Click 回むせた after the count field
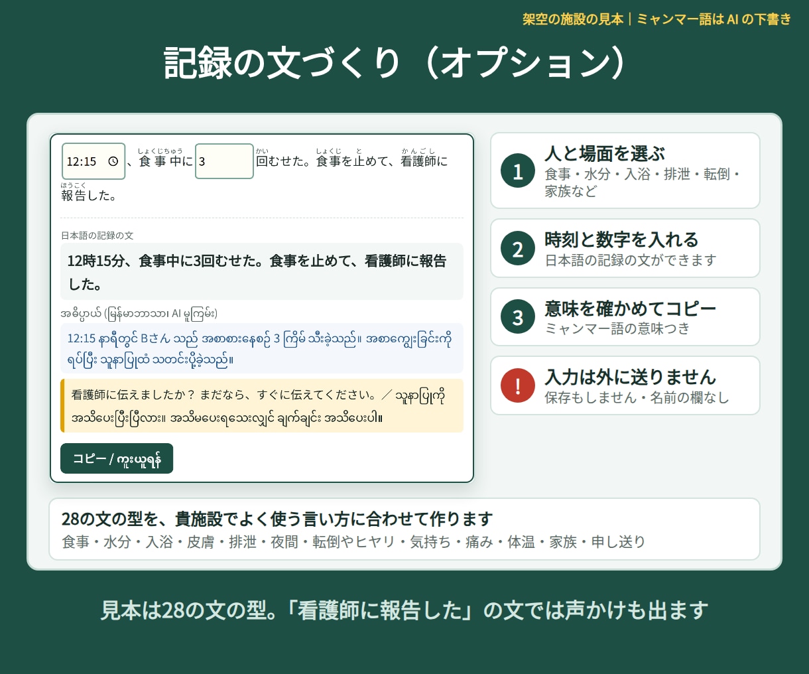809x674 pixels. 284,161
